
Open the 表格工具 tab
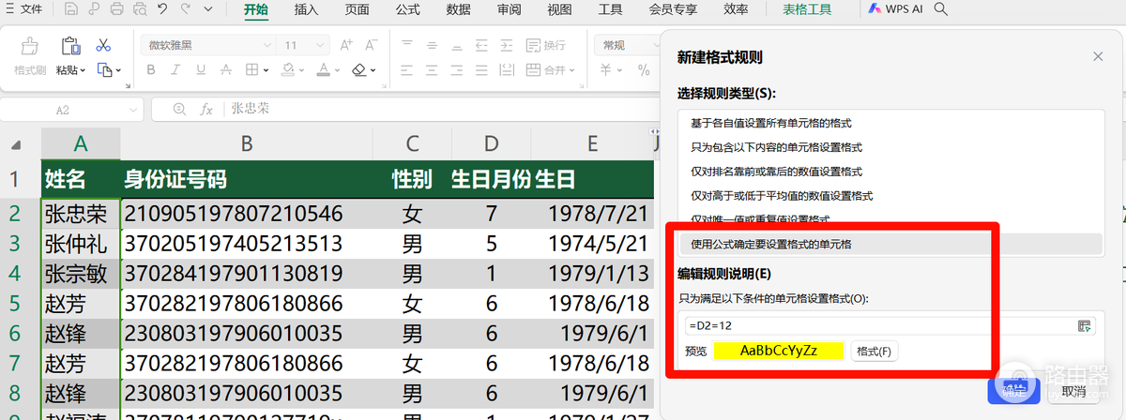coord(807,10)
